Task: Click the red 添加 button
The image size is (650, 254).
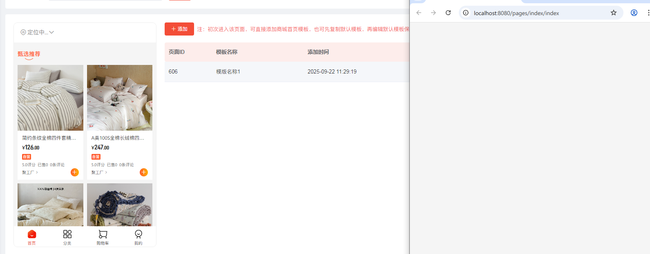Action: click(179, 29)
